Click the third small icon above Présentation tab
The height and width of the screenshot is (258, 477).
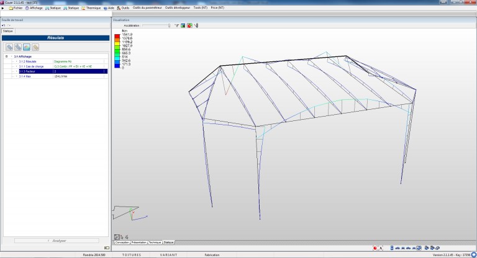point(127,237)
